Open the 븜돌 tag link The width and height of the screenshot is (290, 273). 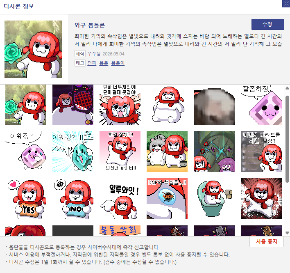tap(104, 63)
